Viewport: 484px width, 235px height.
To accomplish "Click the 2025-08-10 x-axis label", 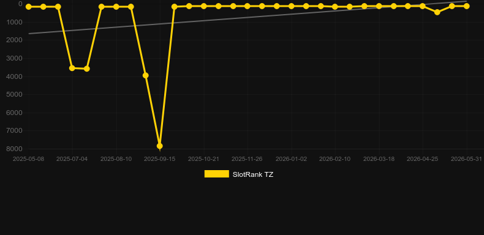I will [116, 159].
